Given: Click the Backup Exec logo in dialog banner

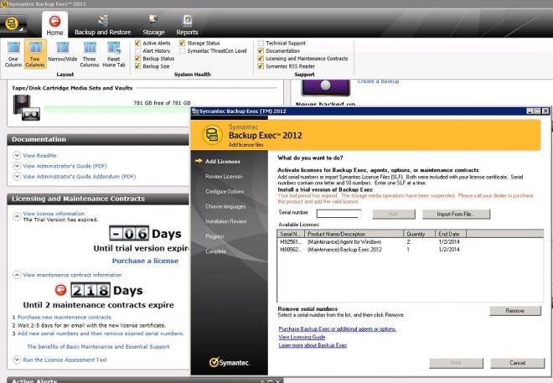Looking at the screenshot, I should coord(212,135).
